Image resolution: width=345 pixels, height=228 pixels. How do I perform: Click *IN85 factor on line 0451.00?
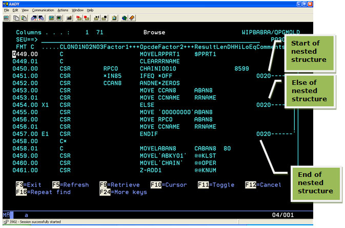[x=112, y=76]
